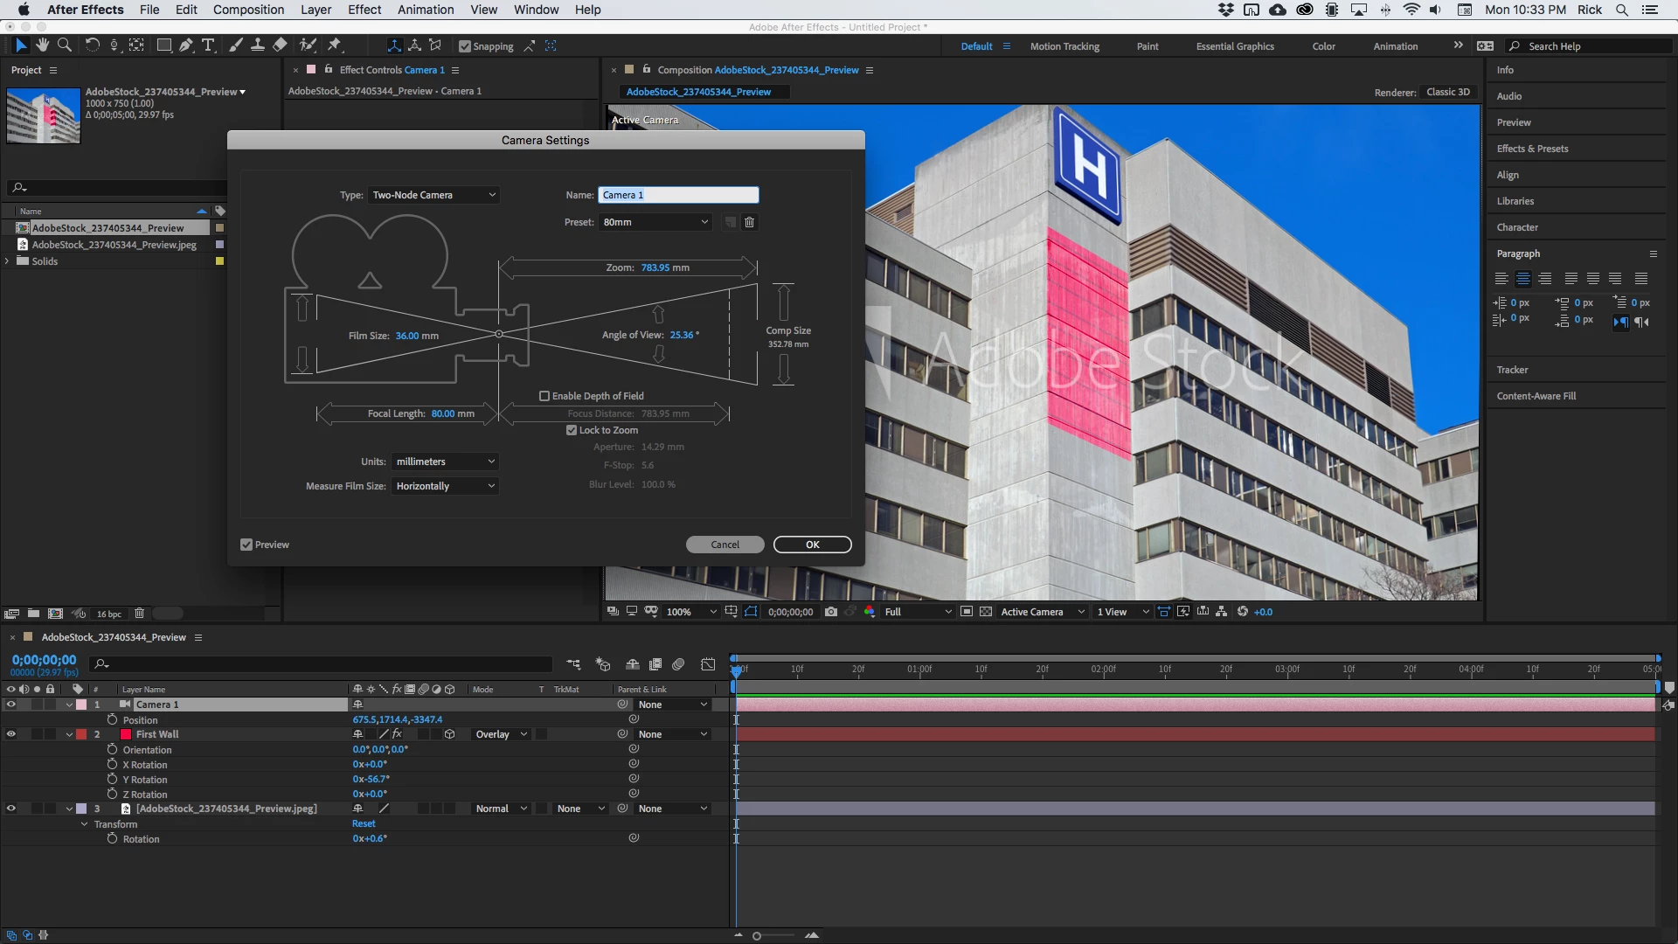Open the camera Type dropdown
This screenshot has width=1678, height=944.
tap(433, 195)
